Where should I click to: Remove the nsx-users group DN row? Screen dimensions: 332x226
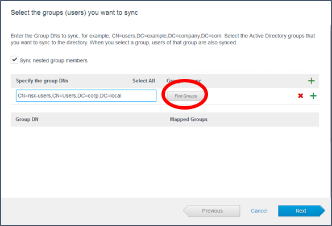301,96
